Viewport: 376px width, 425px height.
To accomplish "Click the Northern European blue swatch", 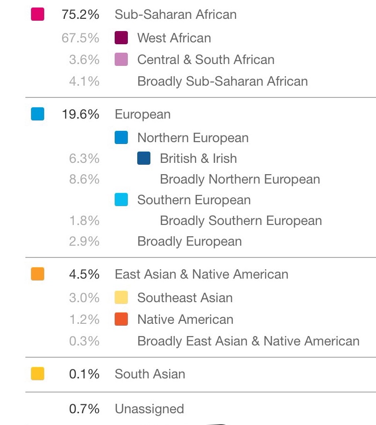I will coord(121,138).
